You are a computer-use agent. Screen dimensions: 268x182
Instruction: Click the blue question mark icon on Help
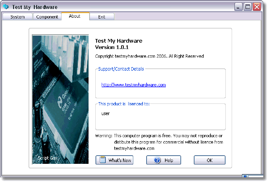click(157, 160)
